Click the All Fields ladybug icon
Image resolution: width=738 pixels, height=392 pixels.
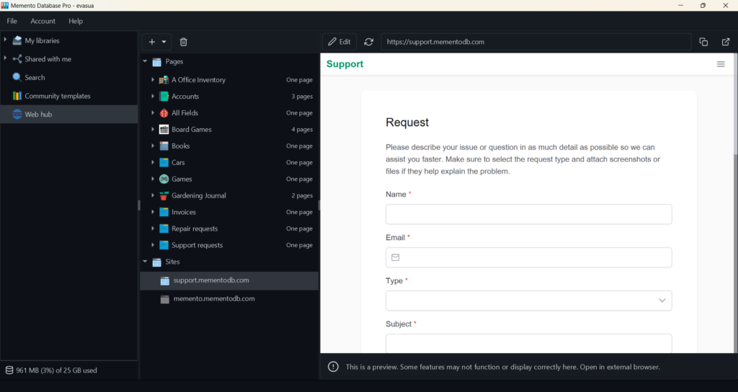pyautogui.click(x=164, y=112)
